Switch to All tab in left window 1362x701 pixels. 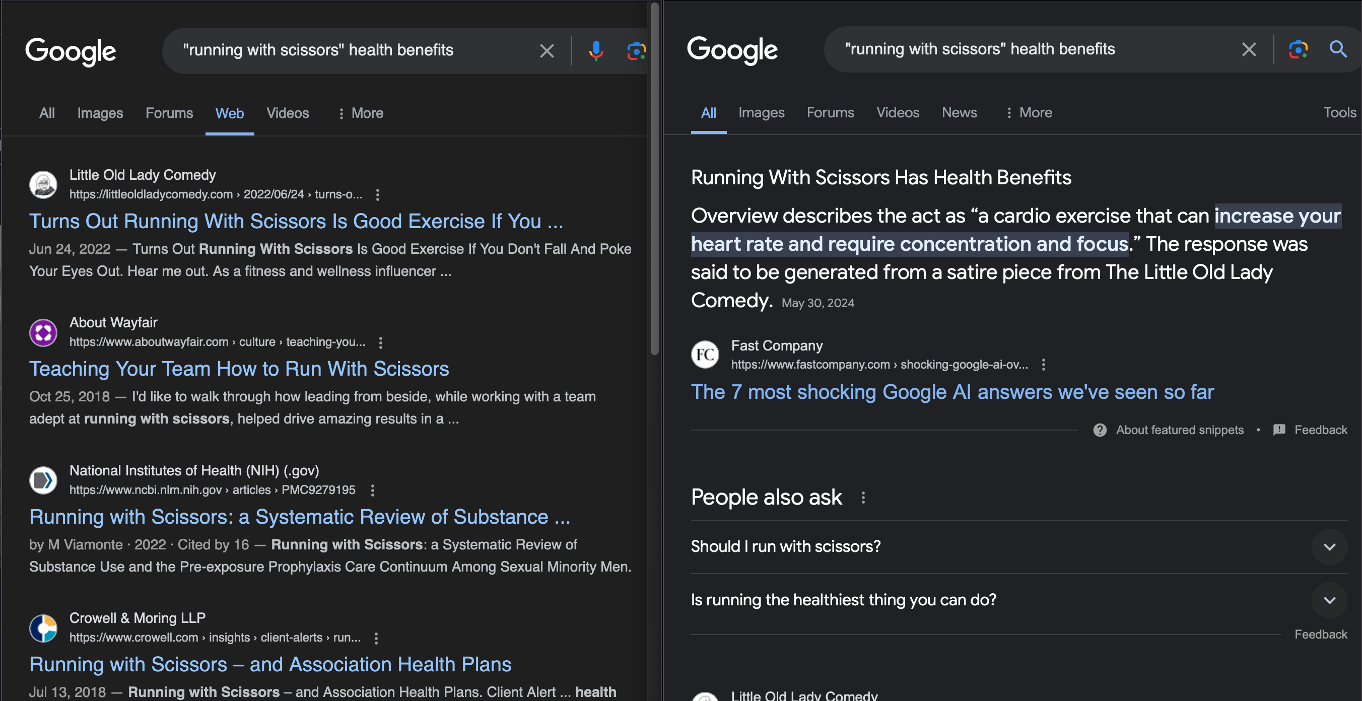[x=47, y=113]
